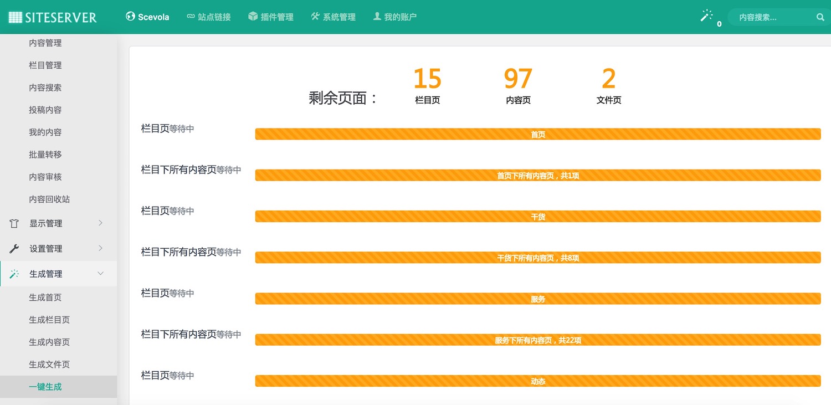Click the wrench icon for 设置管理
The image size is (831, 405).
pos(14,249)
